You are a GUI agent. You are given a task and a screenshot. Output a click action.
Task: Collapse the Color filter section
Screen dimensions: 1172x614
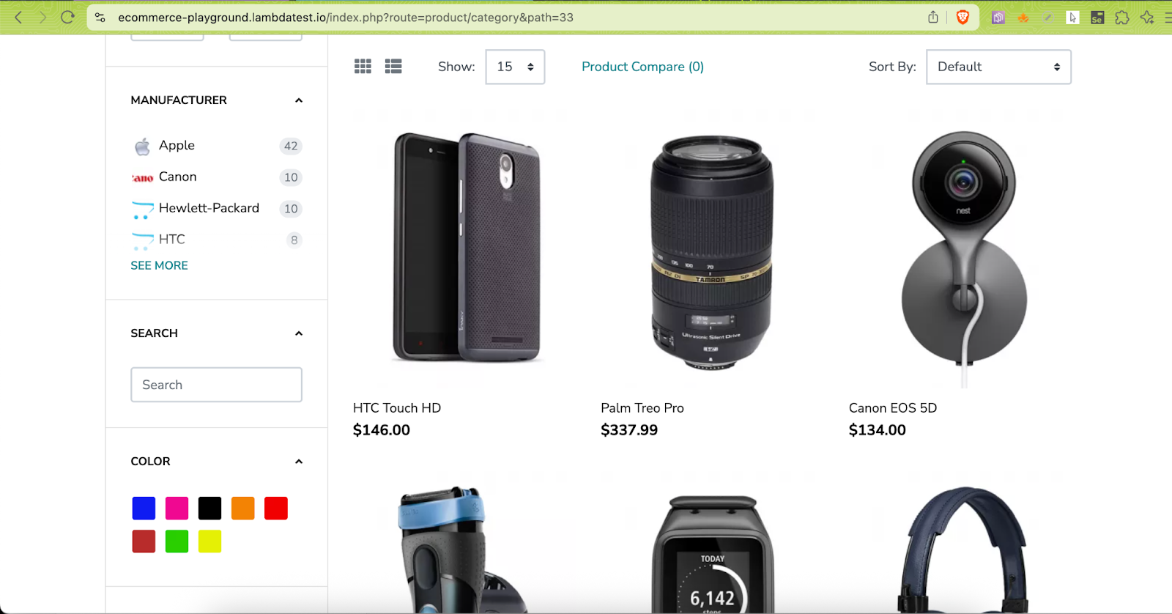point(298,462)
